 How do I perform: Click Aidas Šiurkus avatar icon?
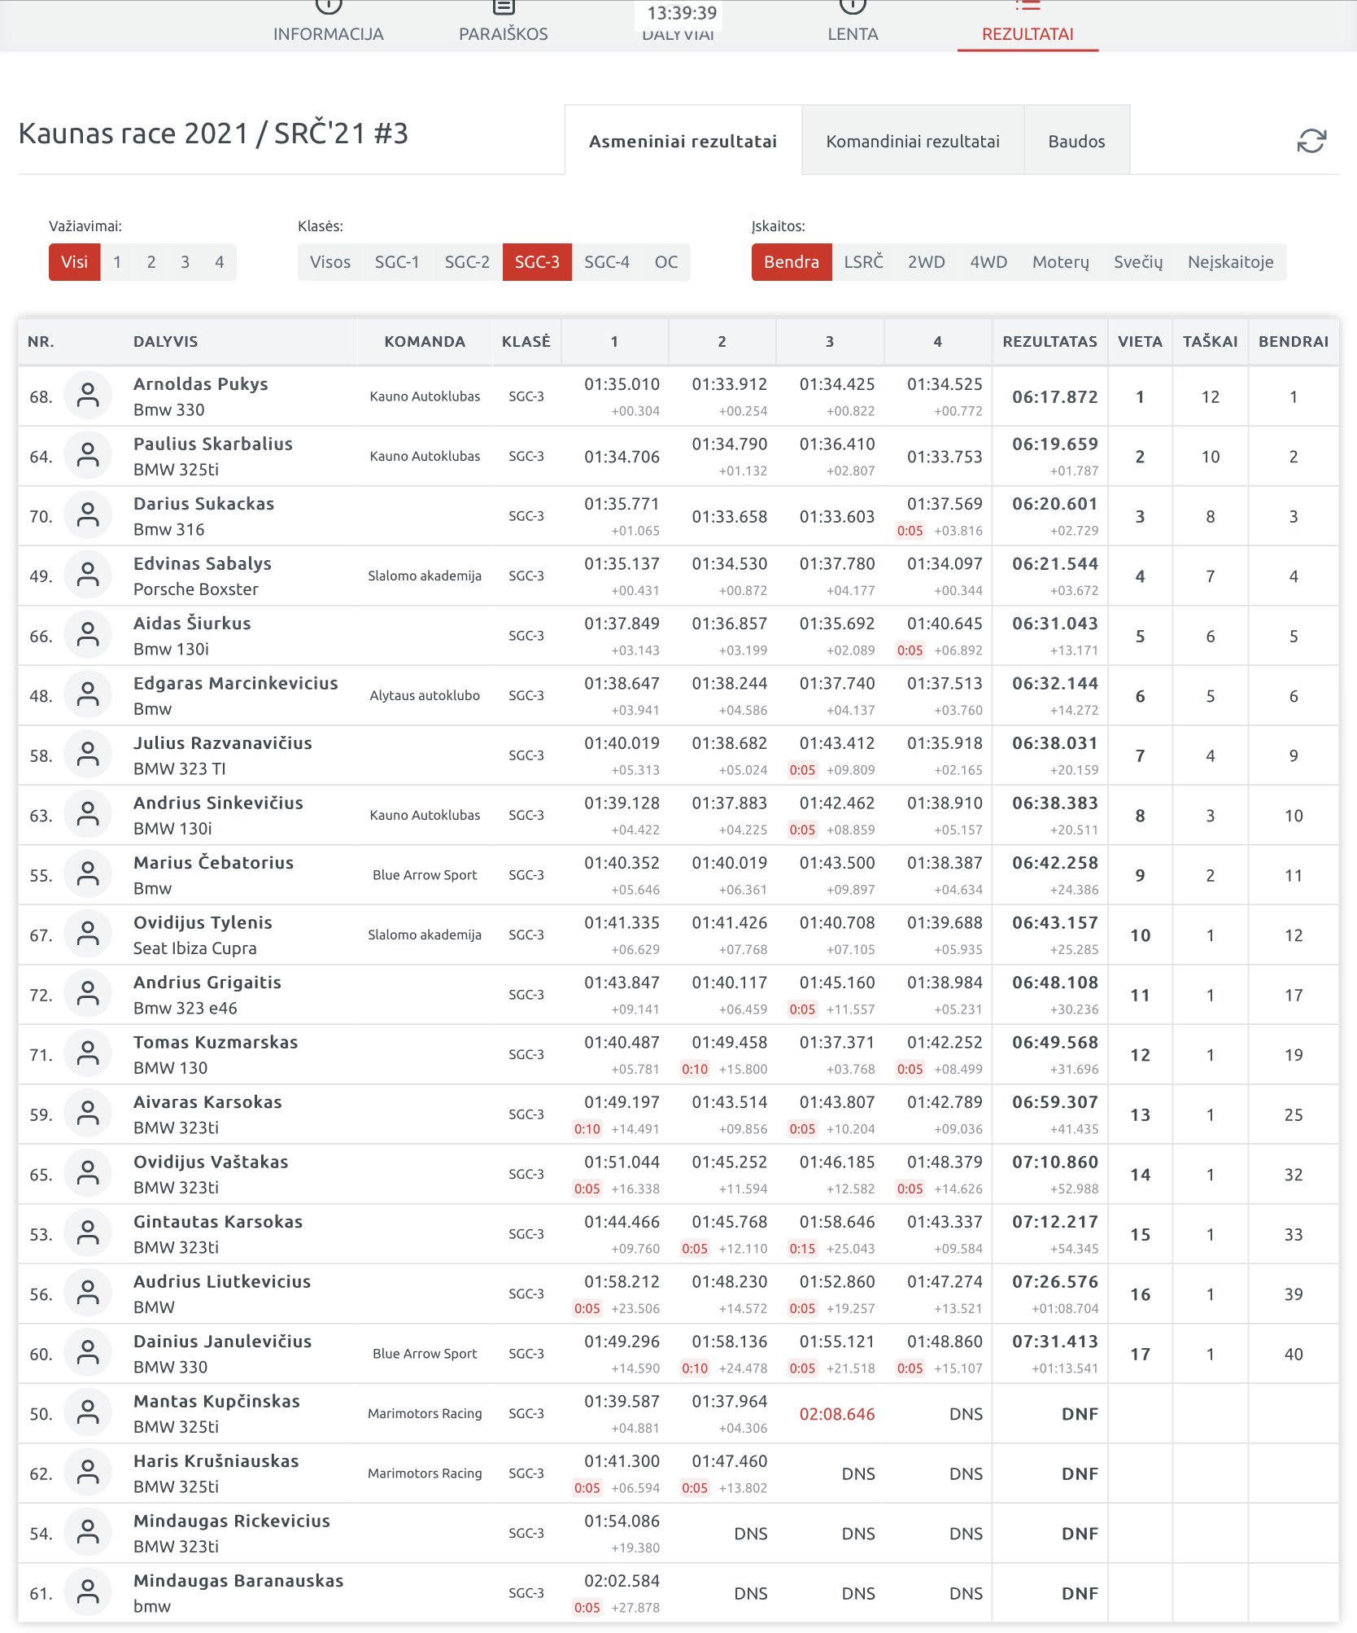pyautogui.click(x=88, y=636)
